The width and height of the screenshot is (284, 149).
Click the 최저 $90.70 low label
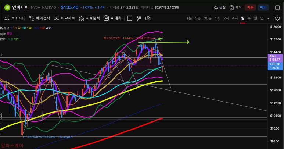coord(48,137)
